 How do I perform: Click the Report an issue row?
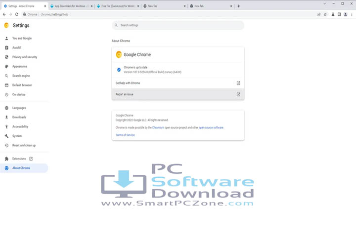tap(178, 94)
